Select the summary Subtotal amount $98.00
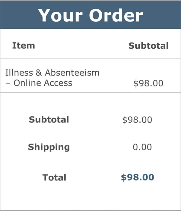The image size is (181, 211). pos(137,120)
